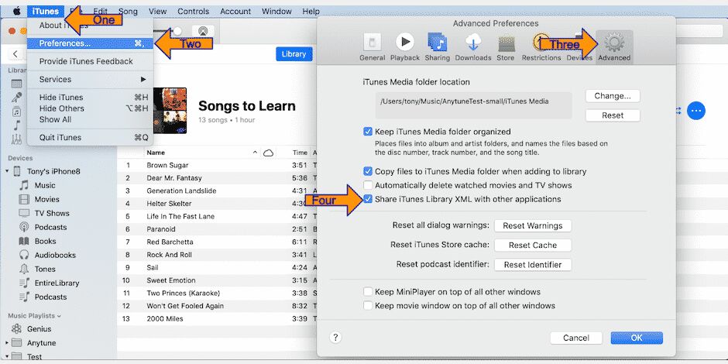Viewport: 728px width, 364px height.
Task: Expand the Anytune folder triangle
Action: click(x=7, y=343)
